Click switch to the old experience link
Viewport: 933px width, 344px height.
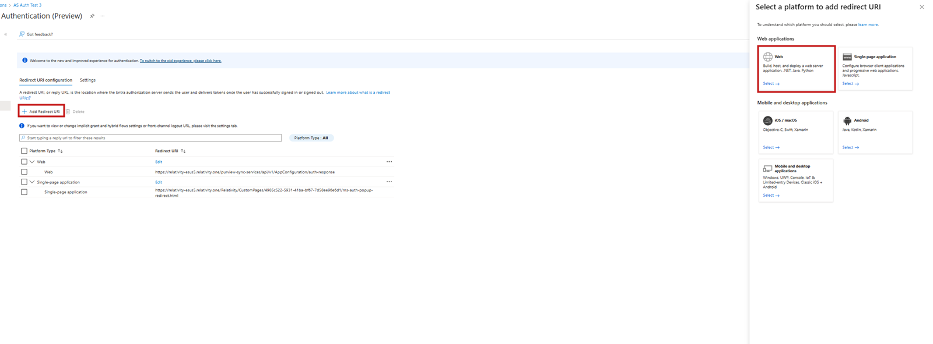coord(180,61)
